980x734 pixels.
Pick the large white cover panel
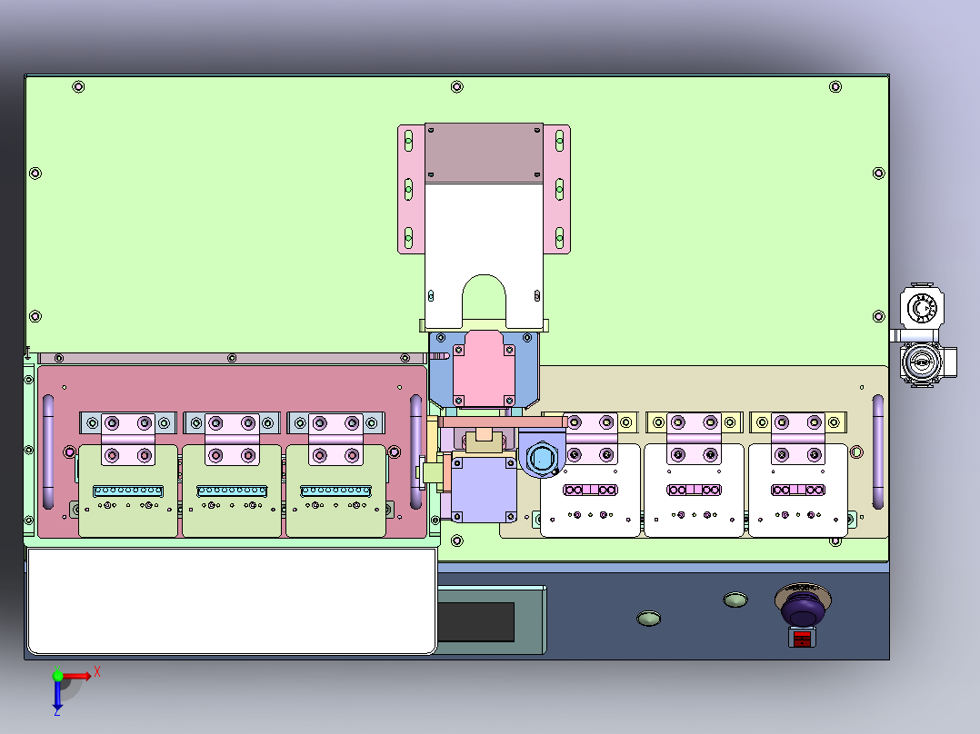tap(231, 601)
